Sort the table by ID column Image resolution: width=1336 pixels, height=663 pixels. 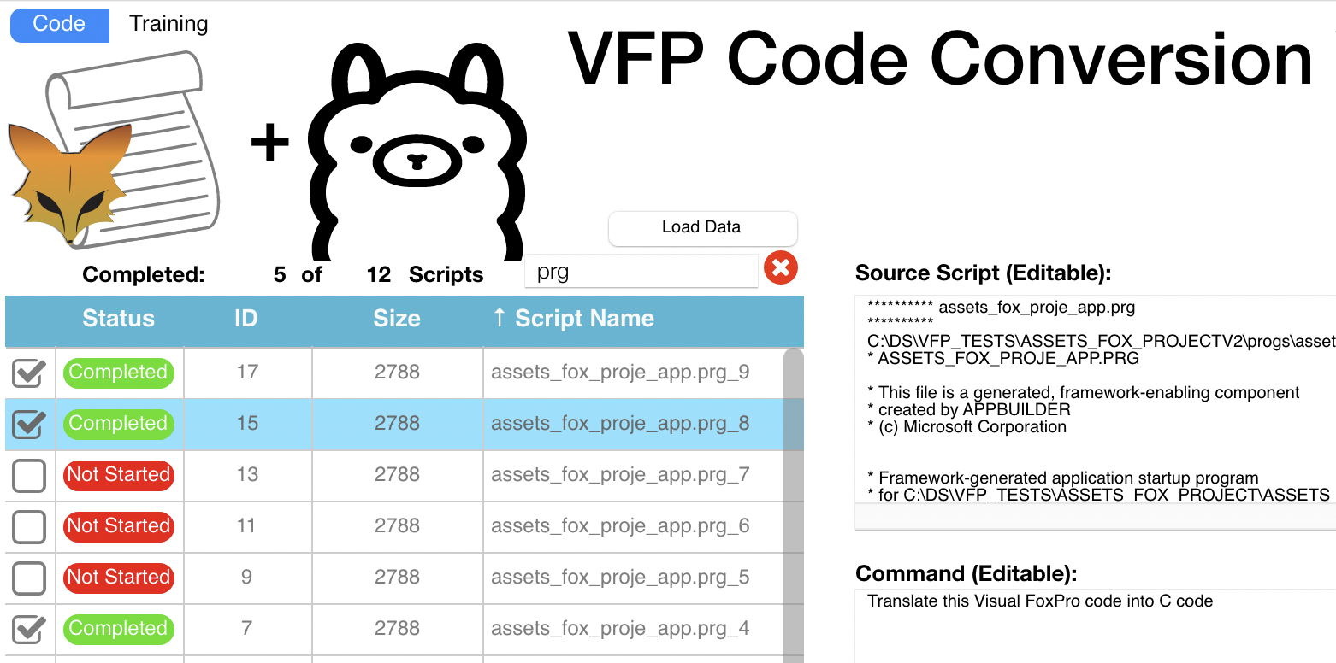[246, 319]
